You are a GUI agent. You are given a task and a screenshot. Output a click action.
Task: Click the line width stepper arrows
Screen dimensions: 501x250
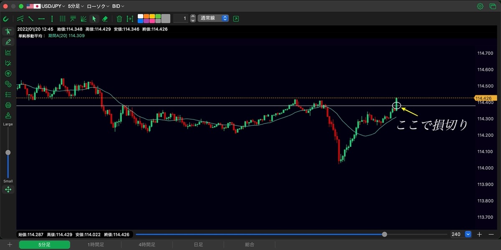click(x=193, y=18)
